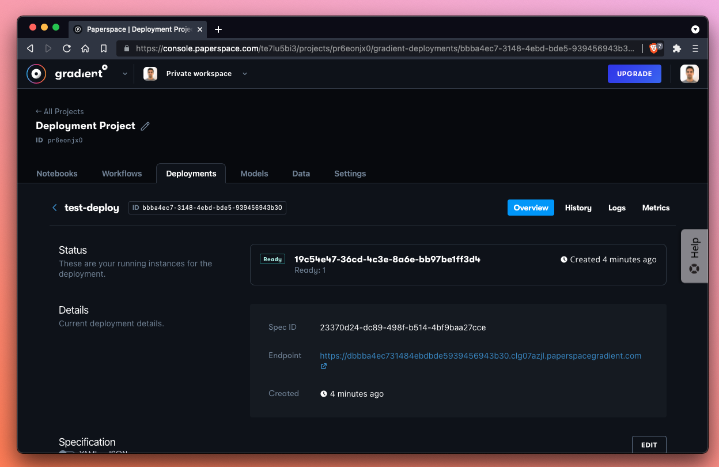Click the workspace avatar thumbnail
The height and width of the screenshot is (467, 719).
(x=150, y=73)
